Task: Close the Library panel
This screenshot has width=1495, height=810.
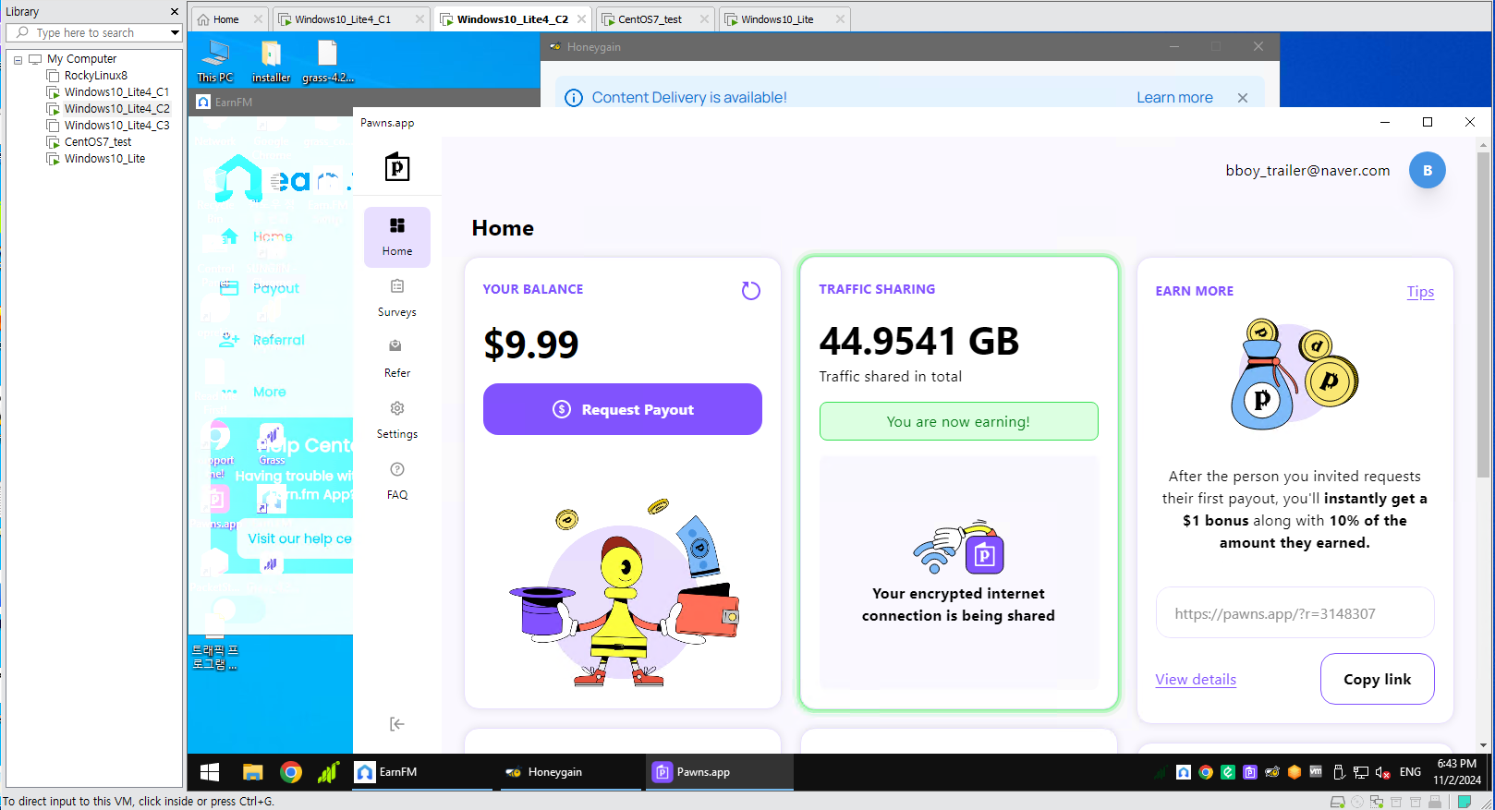Action: pos(175,12)
